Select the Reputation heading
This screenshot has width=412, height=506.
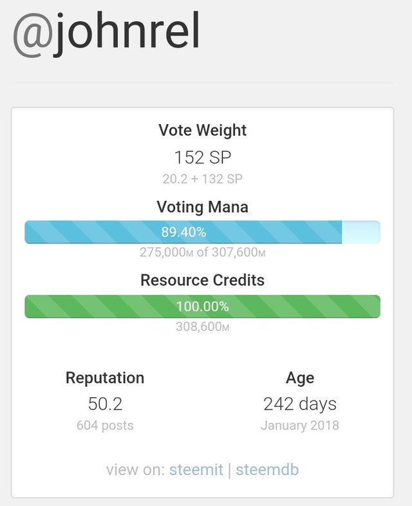pyautogui.click(x=105, y=377)
